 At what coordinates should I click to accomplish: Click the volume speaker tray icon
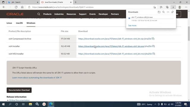point(172,104)
